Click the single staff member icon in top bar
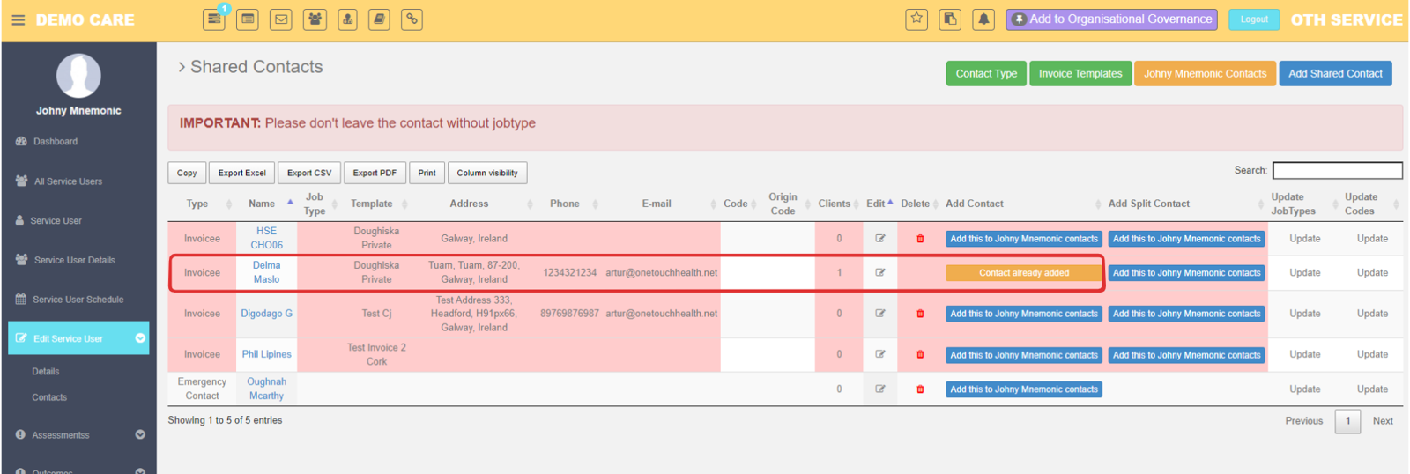The width and height of the screenshot is (1410, 474). point(347,19)
